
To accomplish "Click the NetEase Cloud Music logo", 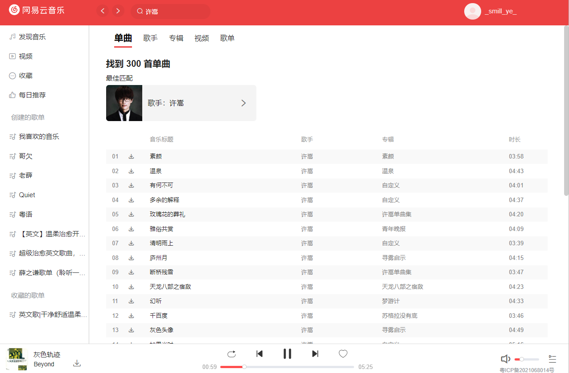I will click(37, 10).
